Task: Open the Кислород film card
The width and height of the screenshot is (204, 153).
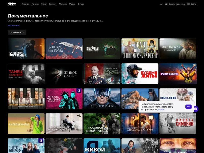Action: [x=102, y=99]
